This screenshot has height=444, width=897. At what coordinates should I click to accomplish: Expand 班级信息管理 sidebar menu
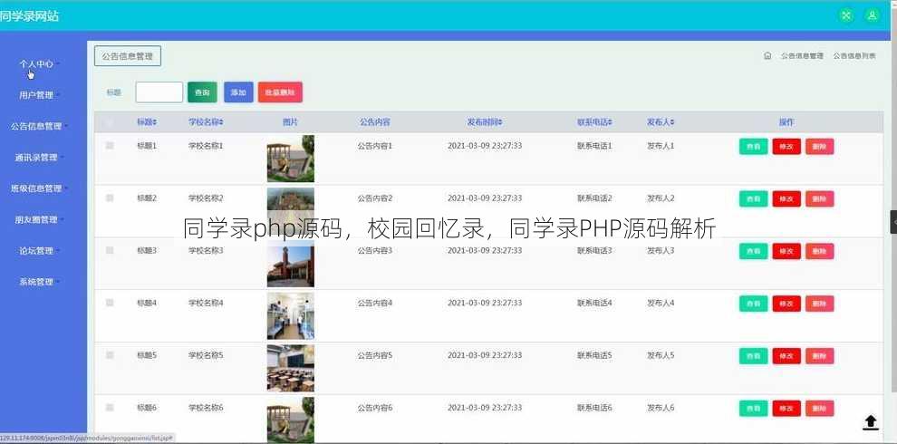[x=39, y=188]
